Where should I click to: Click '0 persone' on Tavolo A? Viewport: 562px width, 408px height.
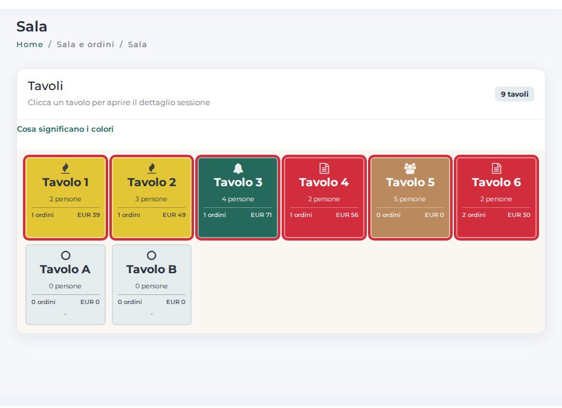click(x=65, y=286)
